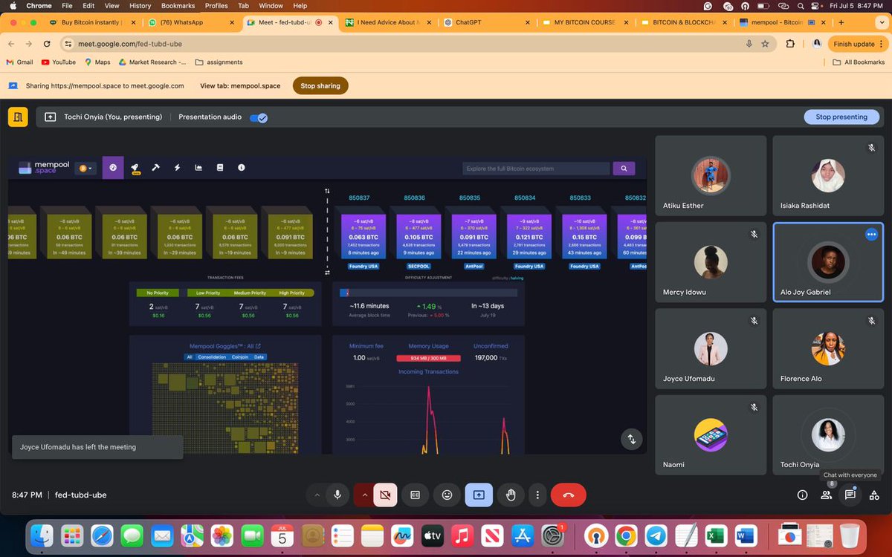The width and height of the screenshot is (892, 557).
Task: Click the difficulty adjustment progress bar
Action: coord(427,293)
